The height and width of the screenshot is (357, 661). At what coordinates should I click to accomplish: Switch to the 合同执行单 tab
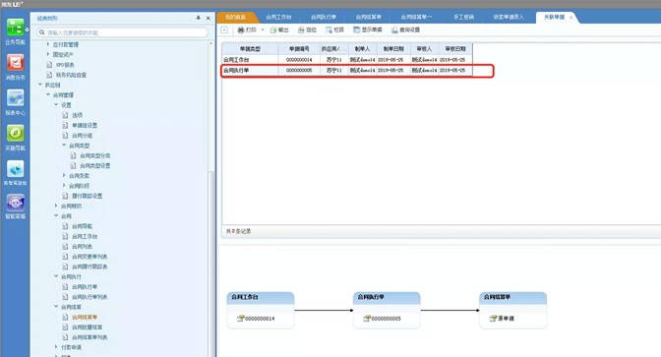click(x=324, y=18)
